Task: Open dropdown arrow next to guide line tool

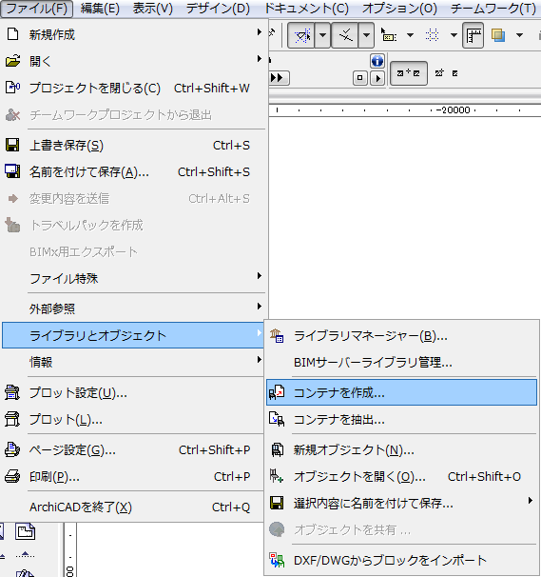Action: click(322, 35)
